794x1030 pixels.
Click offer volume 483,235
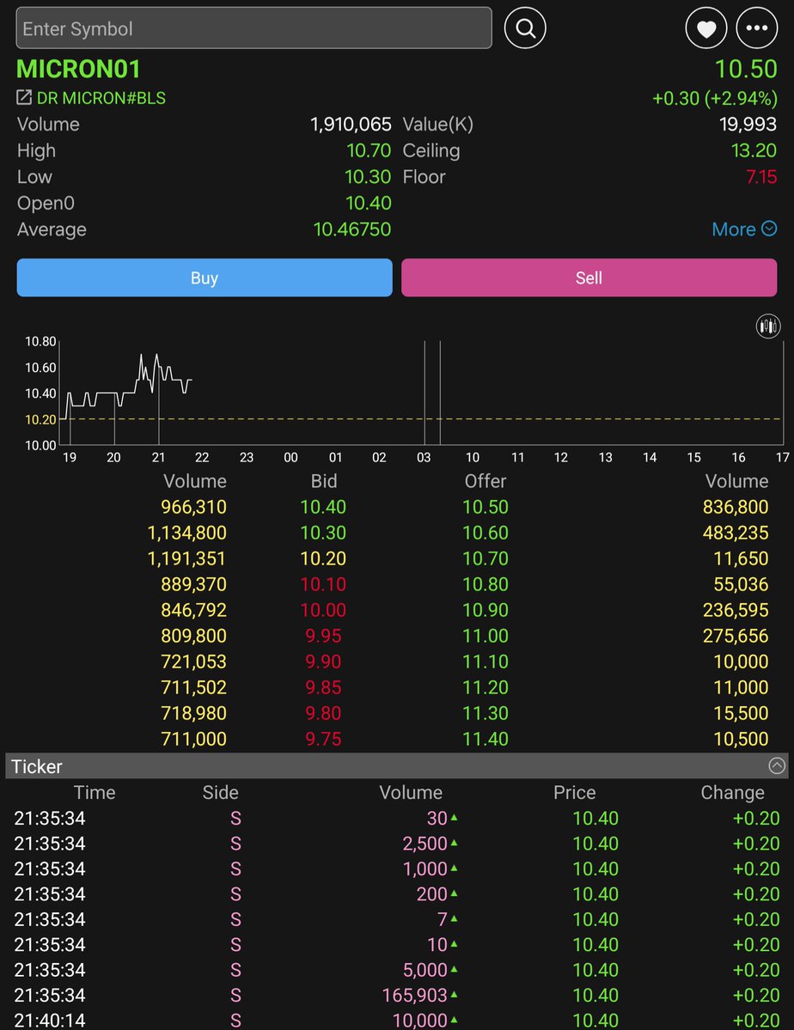736,532
